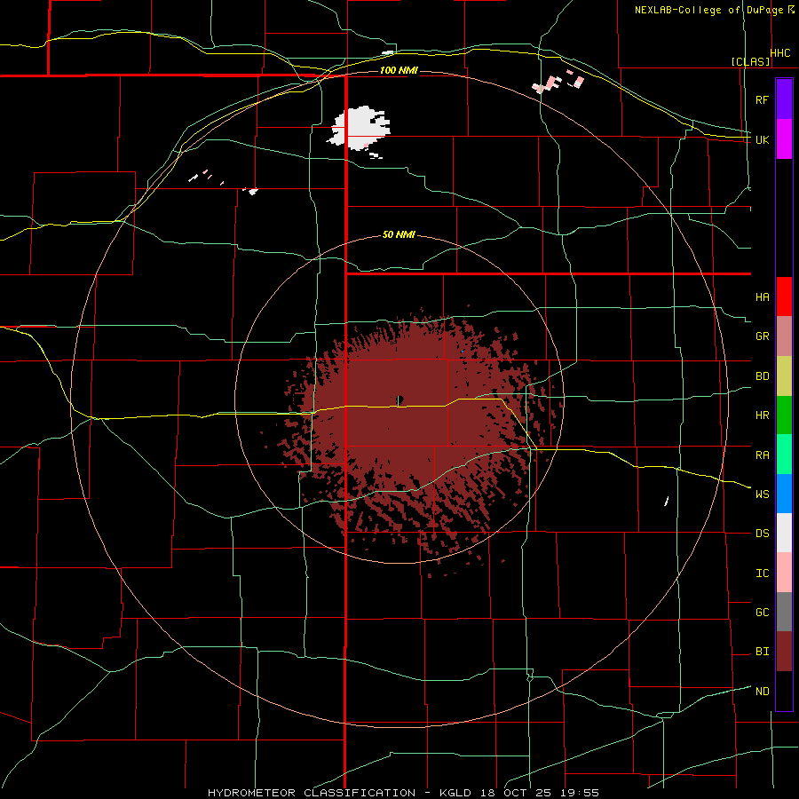Click the BD legend label

[762, 376]
